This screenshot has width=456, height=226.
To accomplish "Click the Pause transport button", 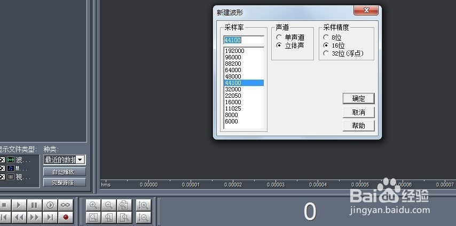I will [x=35, y=205].
